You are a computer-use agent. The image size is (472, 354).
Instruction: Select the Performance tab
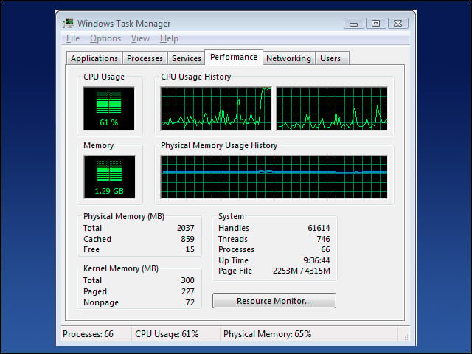(234, 58)
